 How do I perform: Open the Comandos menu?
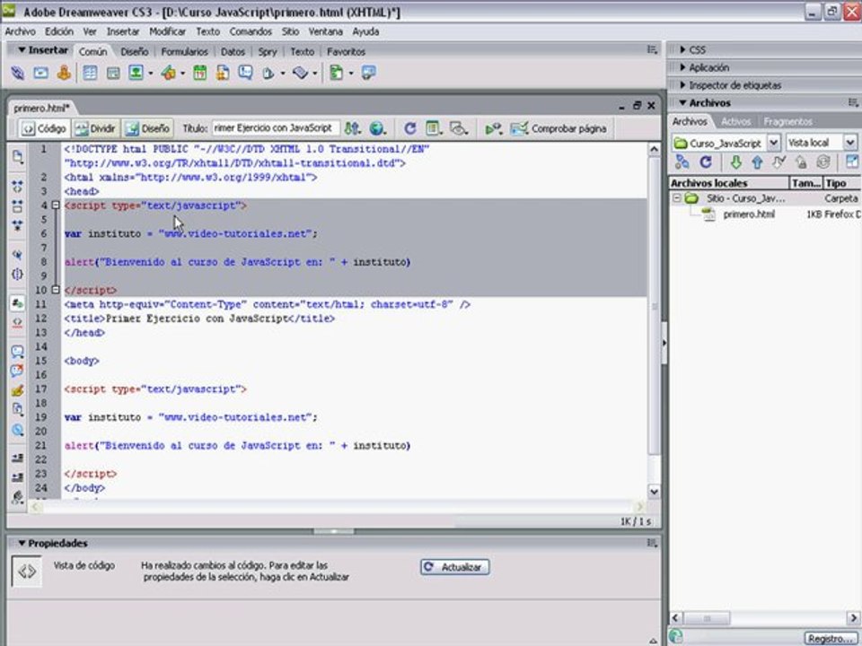pyautogui.click(x=251, y=31)
